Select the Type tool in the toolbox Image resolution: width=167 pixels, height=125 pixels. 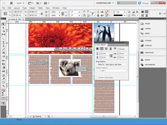(x=3, y=42)
